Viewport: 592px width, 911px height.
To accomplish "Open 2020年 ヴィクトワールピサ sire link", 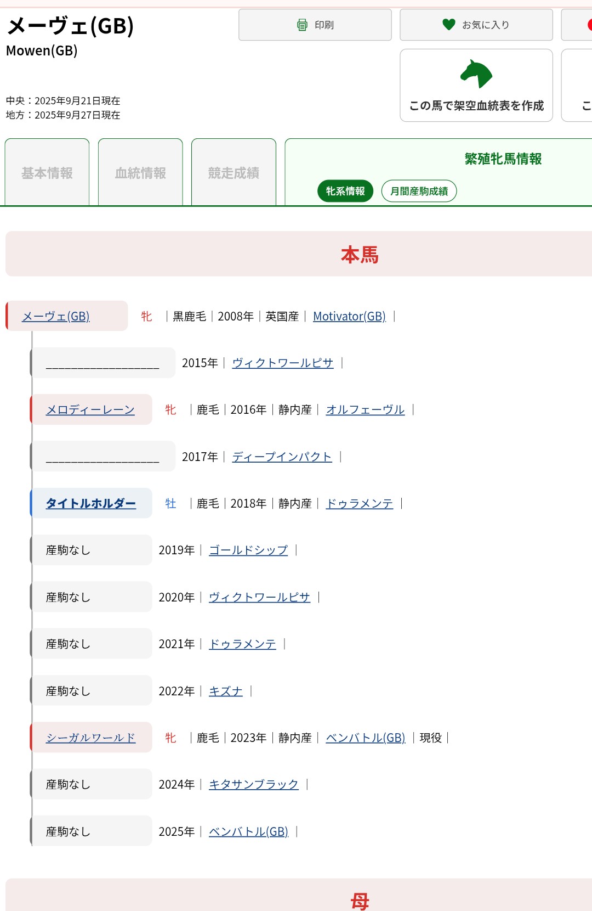I will (260, 597).
